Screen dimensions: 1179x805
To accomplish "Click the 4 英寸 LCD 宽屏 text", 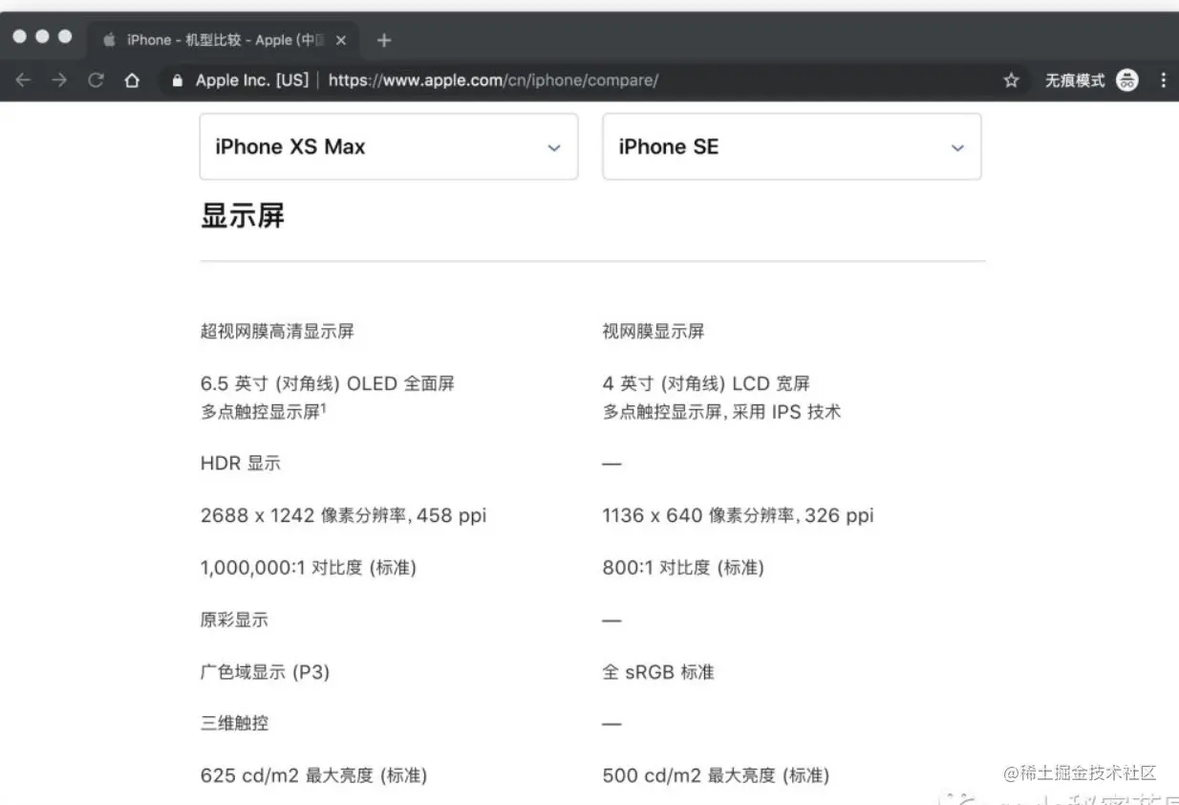I will click(706, 383).
